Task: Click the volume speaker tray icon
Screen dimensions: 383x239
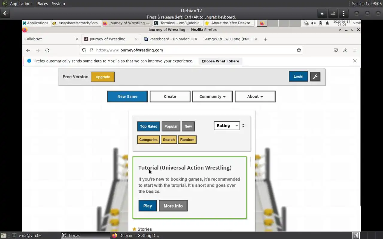Action: click(x=313, y=23)
